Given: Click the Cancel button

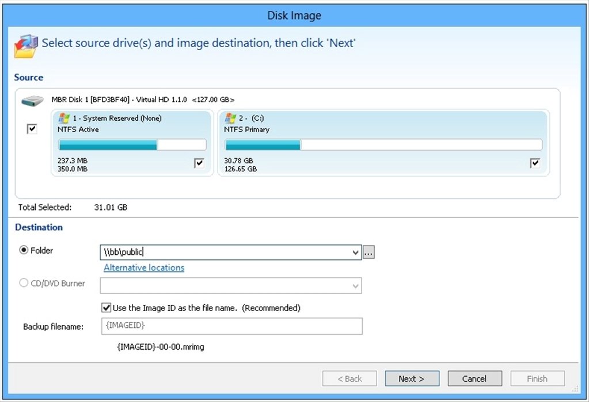Looking at the screenshot, I should (x=475, y=378).
